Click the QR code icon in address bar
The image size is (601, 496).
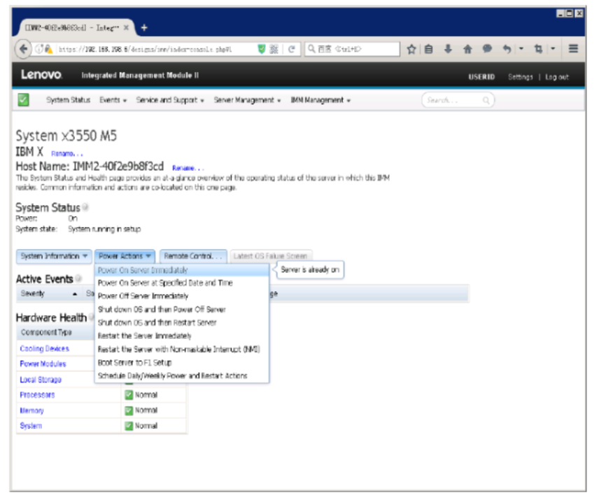tap(274, 49)
